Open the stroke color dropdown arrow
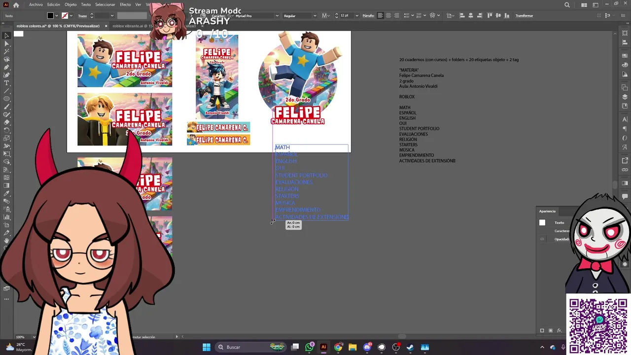Screen dimensions: 631x355 71,16
